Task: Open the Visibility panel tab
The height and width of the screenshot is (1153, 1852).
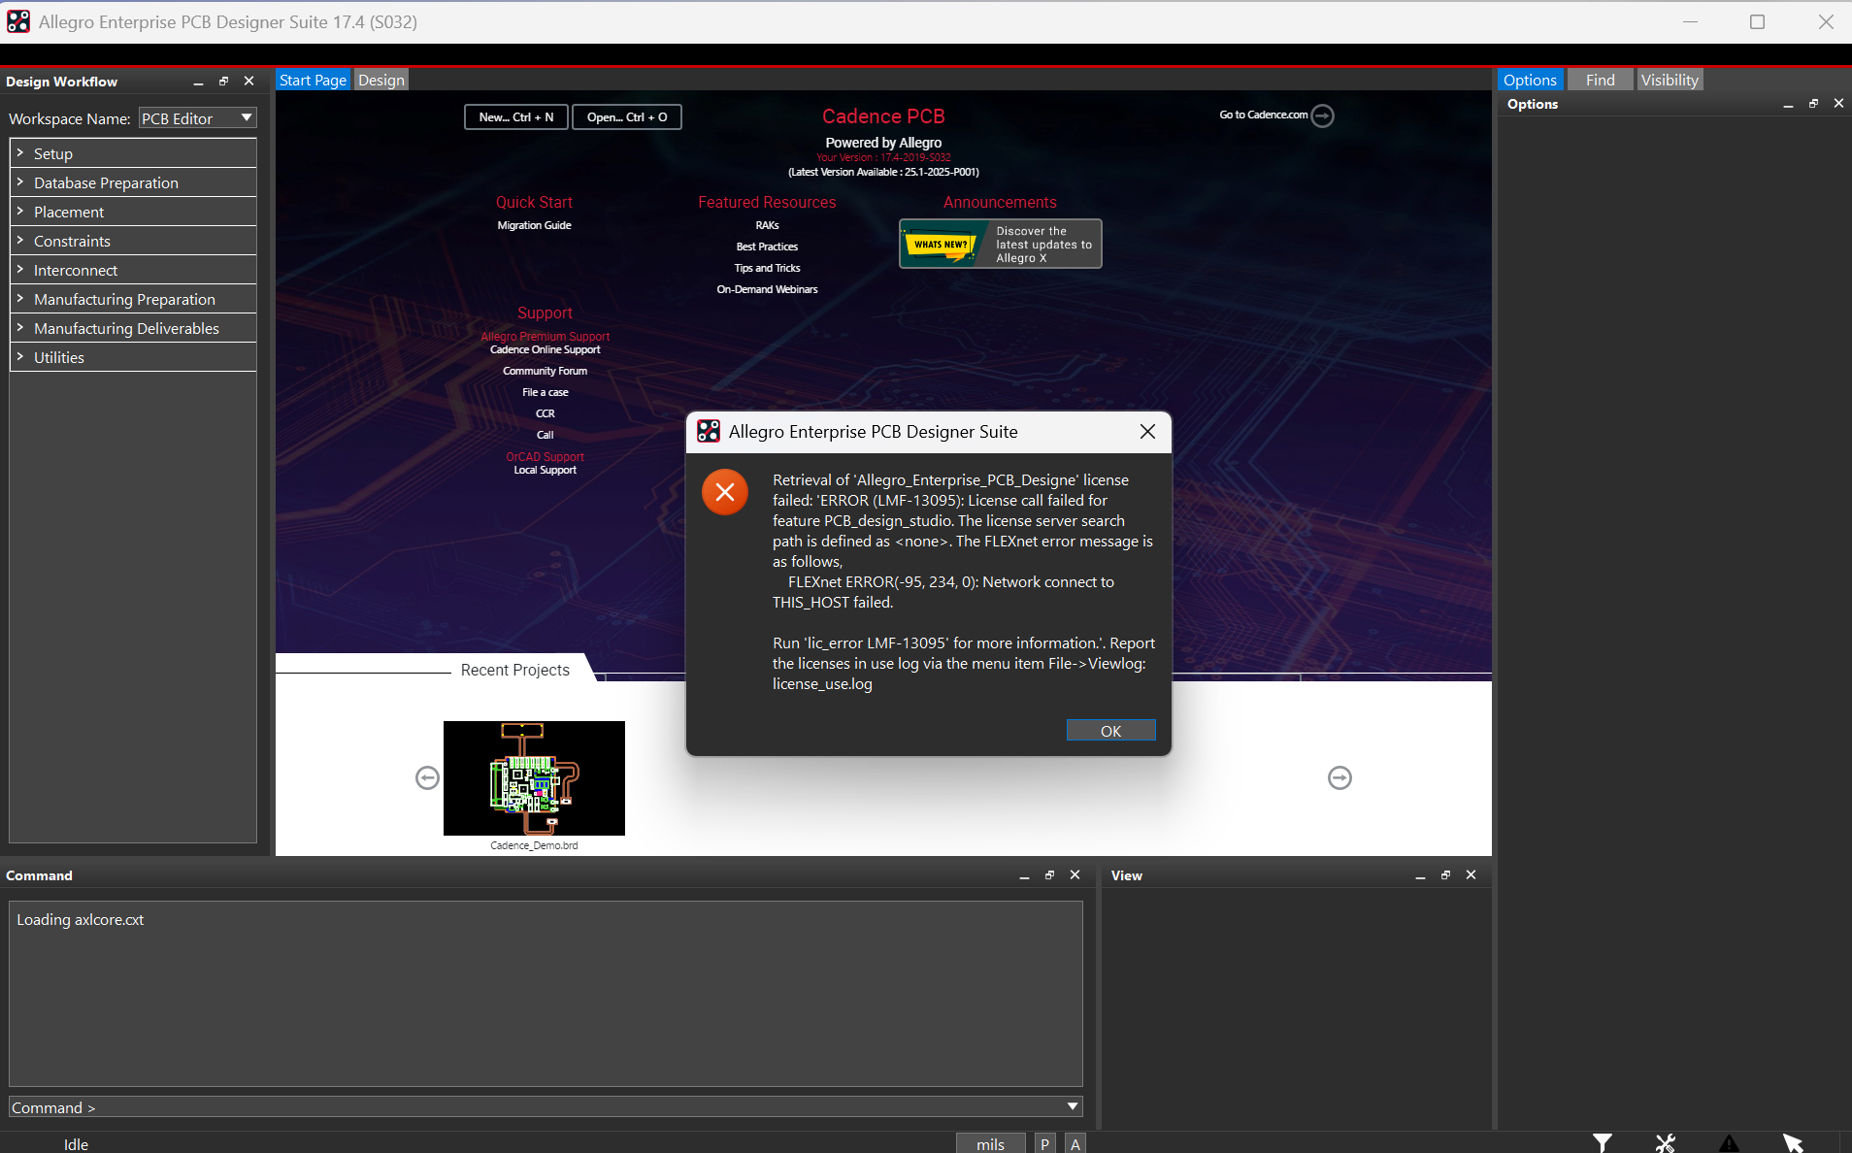Action: pos(1670,80)
